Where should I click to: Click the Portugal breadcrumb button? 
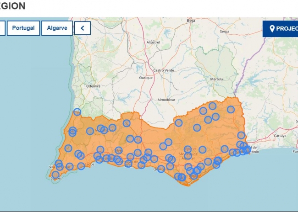[x=23, y=28]
